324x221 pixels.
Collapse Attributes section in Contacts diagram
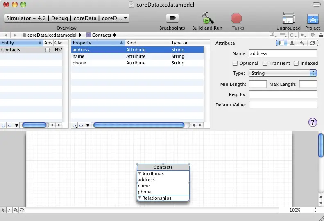(x=140, y=173)
